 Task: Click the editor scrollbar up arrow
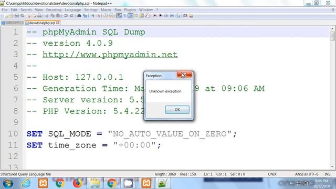pyautogui.click(x=332, y=29)
